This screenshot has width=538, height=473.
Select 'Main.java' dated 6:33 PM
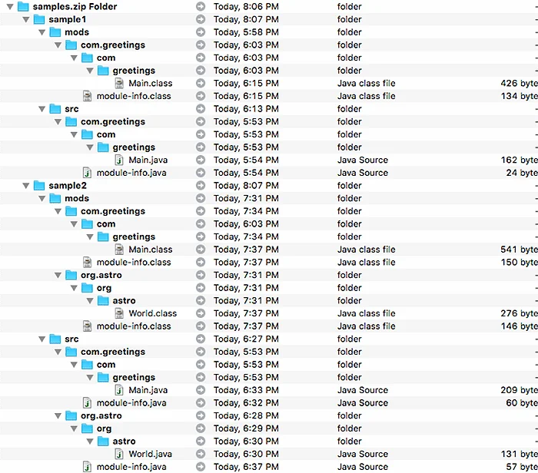click(x=148, y=390)
